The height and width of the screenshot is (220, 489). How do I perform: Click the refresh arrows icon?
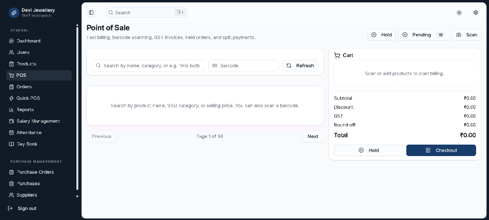click(289, 65)
